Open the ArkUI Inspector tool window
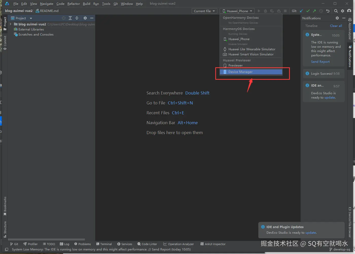The height and width of the screenshot is (254, 355). coord(213,244)
